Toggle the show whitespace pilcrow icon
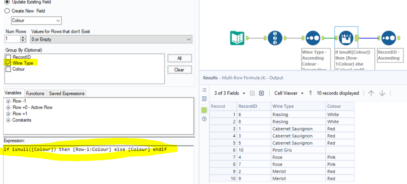Screen dimensions: 407x184 (310, 93)
